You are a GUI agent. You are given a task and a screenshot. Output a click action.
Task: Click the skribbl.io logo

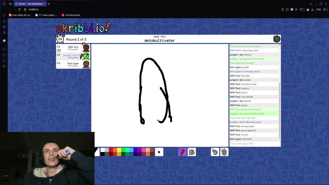coord(84,28)
